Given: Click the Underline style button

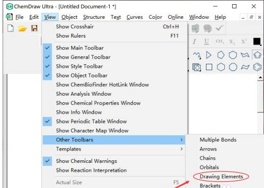Looking at the screenshot, I should (206, 41).
